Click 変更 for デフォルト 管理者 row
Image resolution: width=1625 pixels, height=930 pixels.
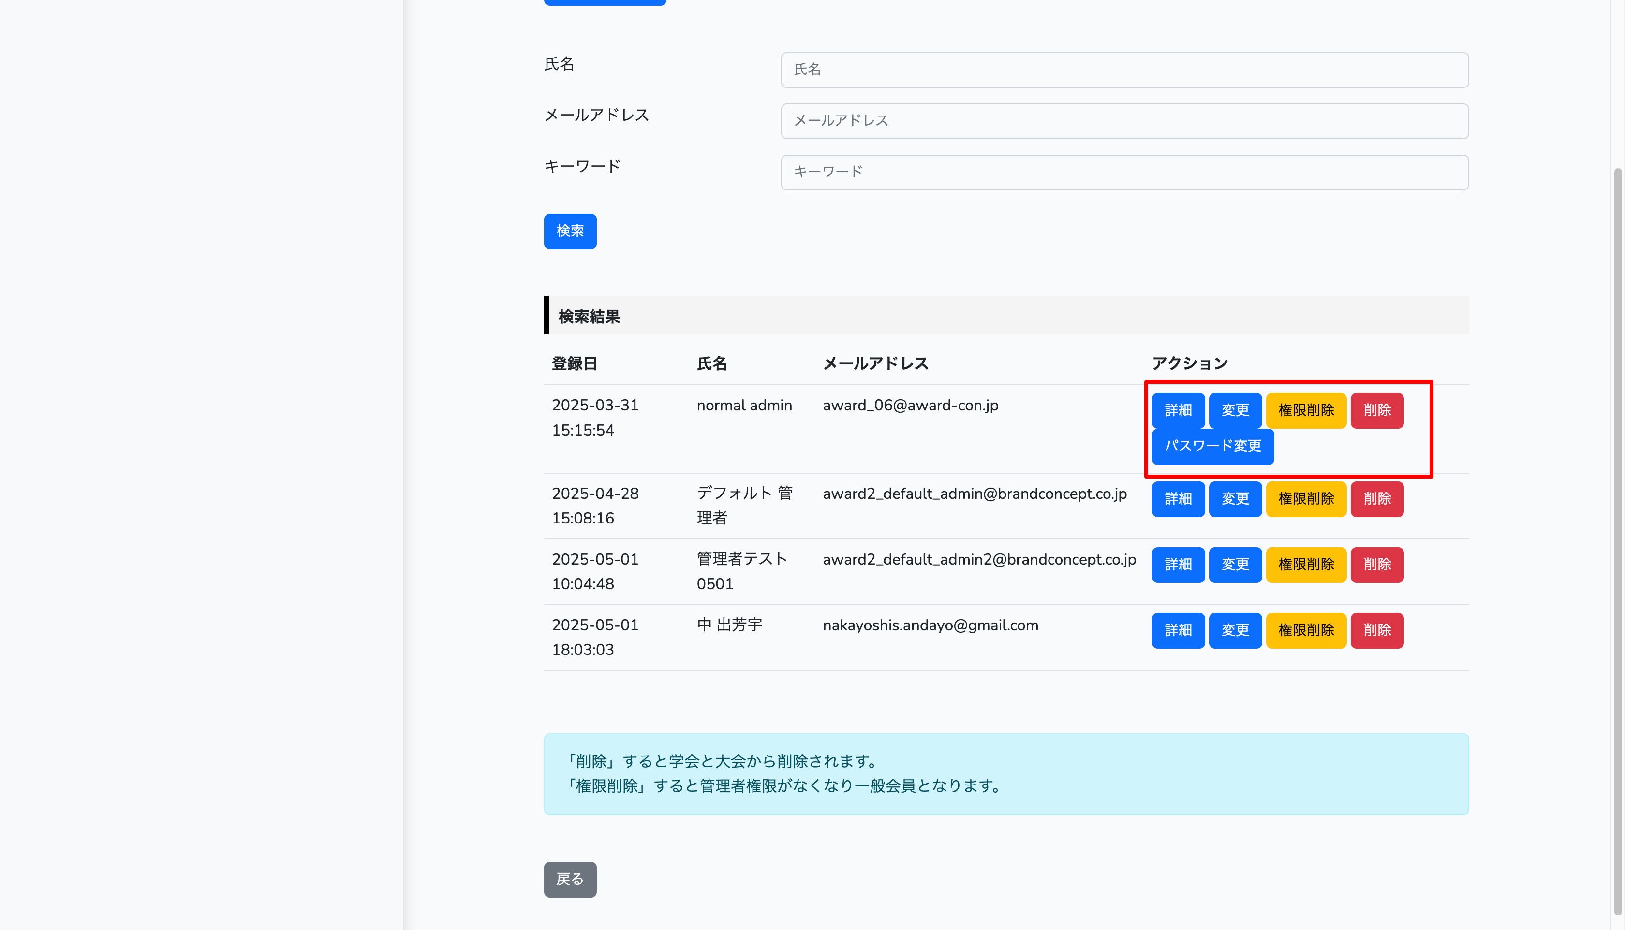coord(1235,499)
